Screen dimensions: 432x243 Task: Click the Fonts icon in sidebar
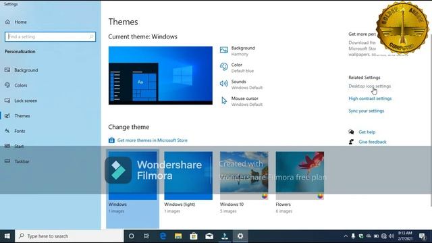pyautogui.click(x=7, y=131)
